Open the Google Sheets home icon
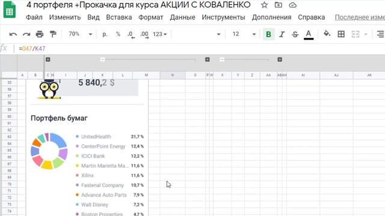The width and height of the screenshot is (385, 216). click(10, 10)
